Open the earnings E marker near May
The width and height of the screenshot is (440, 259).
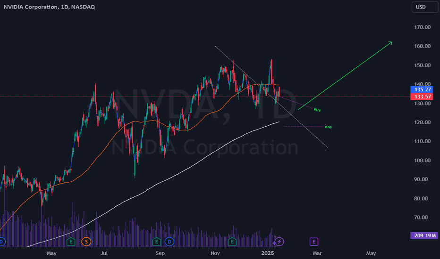(x=71, y=242)
